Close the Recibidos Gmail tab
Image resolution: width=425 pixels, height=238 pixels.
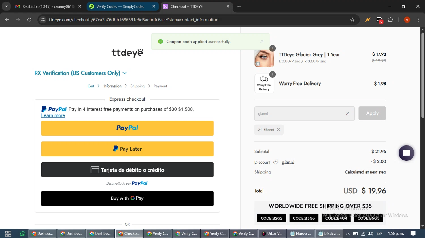[x=80, y=6]
